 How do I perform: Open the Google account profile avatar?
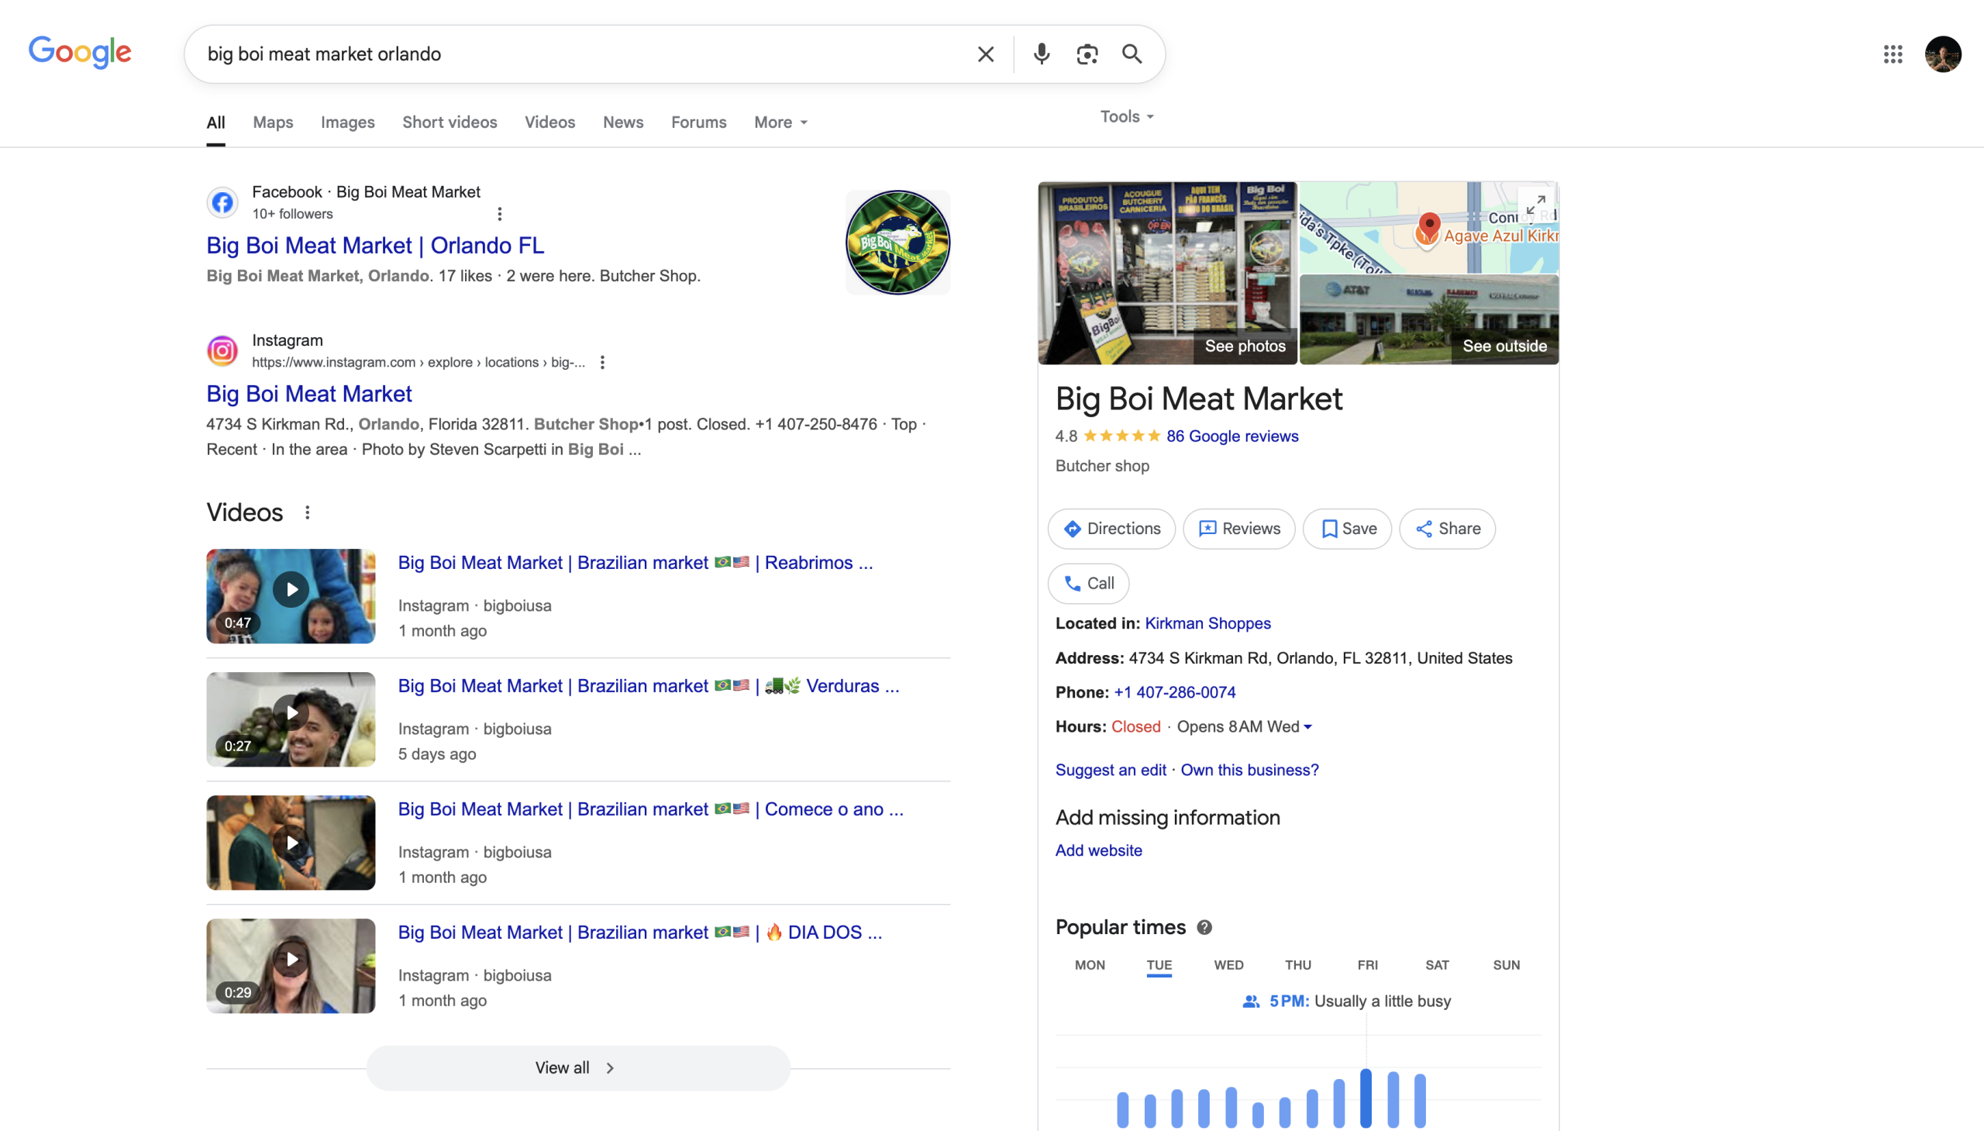tap(1943, 53)
